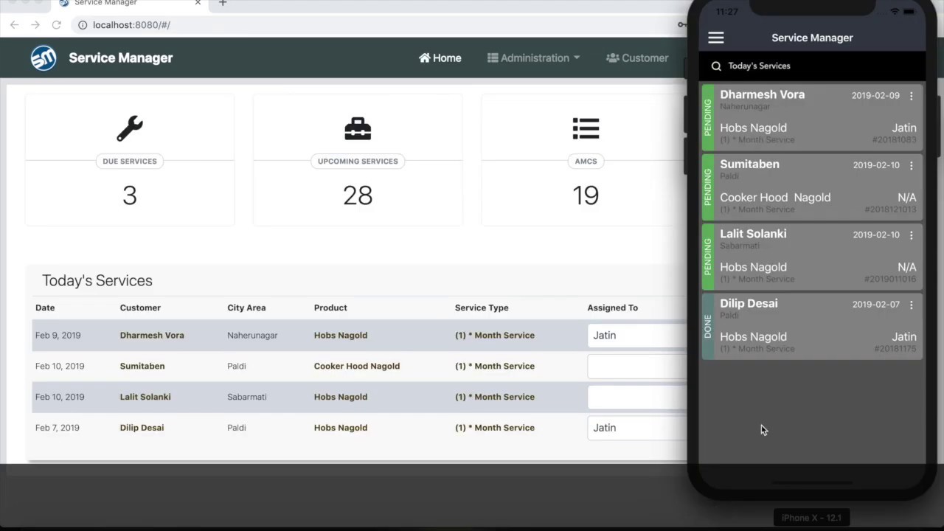The image size is (944, 531).
Task: Expand the Administration dropdown menu
Action: (533, 58)
